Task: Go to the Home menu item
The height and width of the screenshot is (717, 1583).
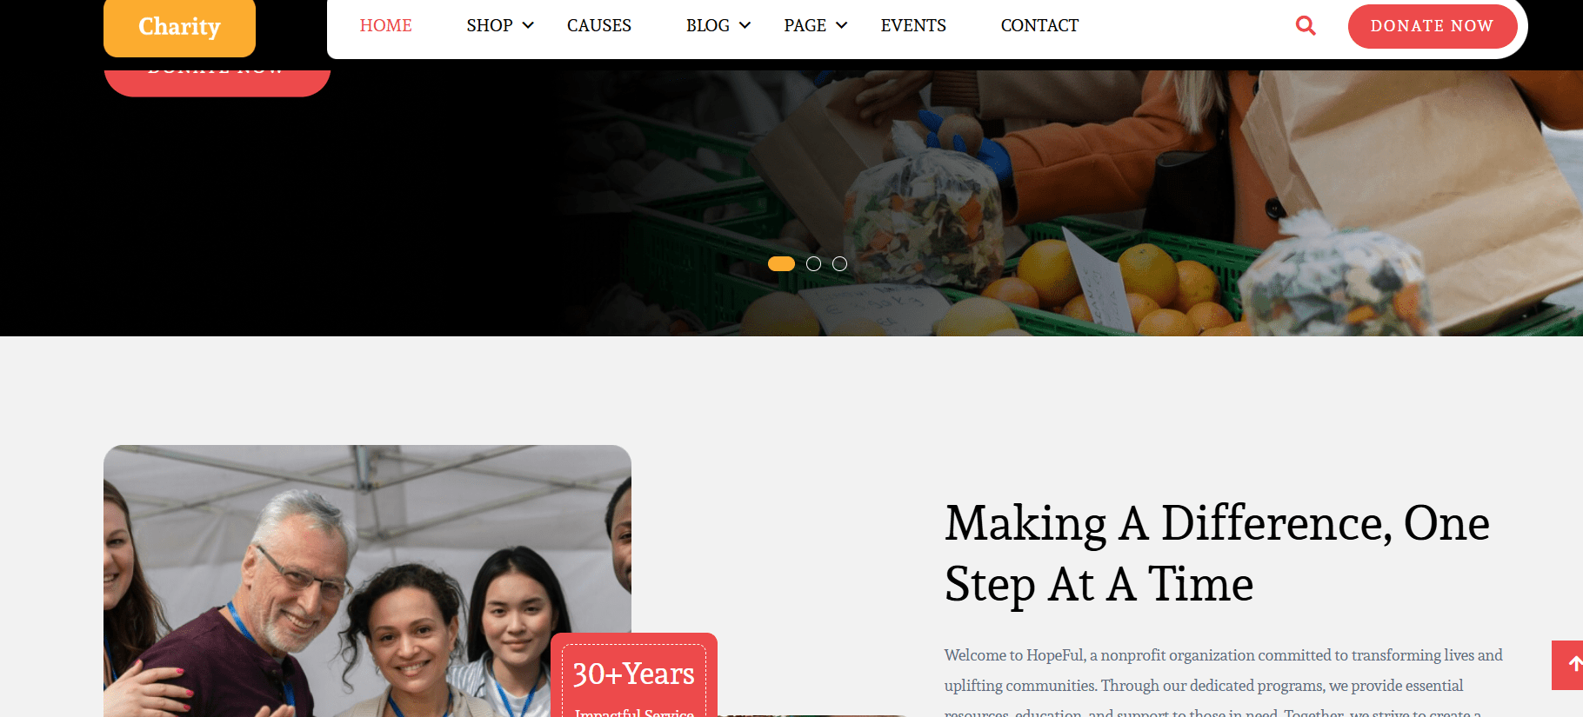Action: (386, 26)
